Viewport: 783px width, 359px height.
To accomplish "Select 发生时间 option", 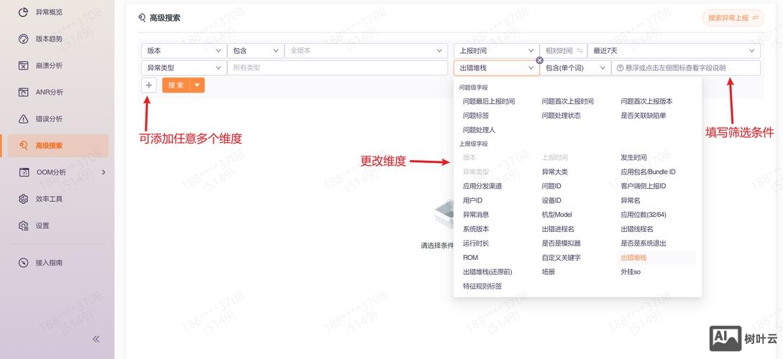I will [633, 157].
